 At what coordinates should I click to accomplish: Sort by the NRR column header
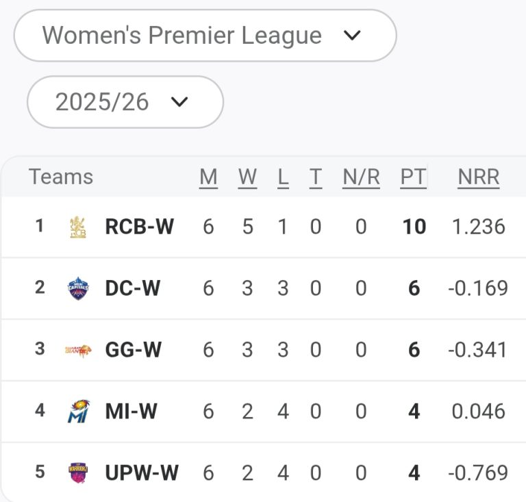point(478,177)
